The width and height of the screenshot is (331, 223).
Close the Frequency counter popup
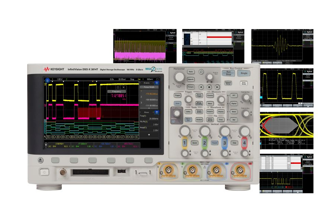124,87
